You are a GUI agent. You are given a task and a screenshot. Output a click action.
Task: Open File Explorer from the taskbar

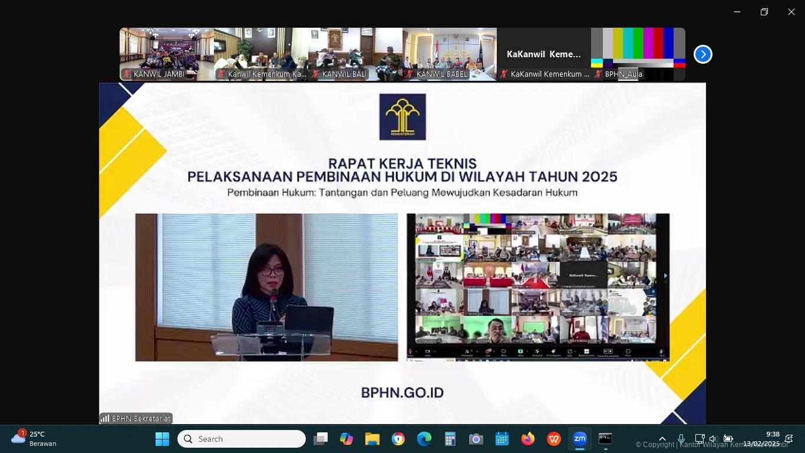[x=372, y=439]
